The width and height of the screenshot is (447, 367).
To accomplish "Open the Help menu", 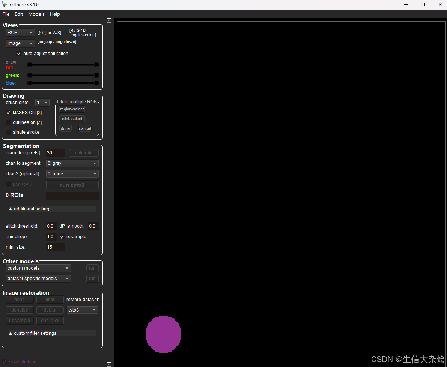I will (x=55, y=14).
